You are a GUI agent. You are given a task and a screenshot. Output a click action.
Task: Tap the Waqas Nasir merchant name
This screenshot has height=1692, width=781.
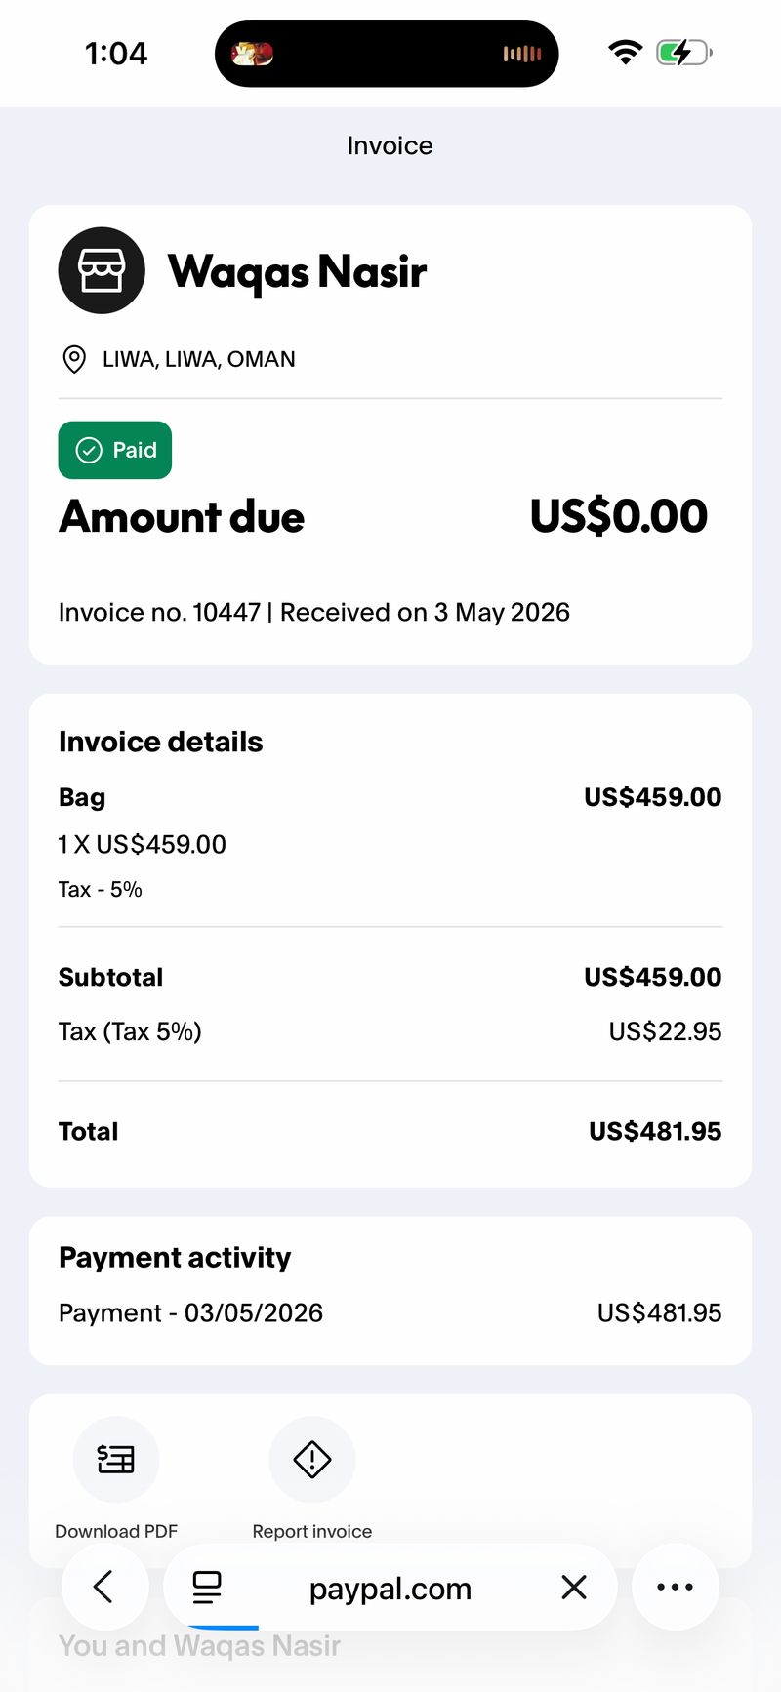coord(297,271)
